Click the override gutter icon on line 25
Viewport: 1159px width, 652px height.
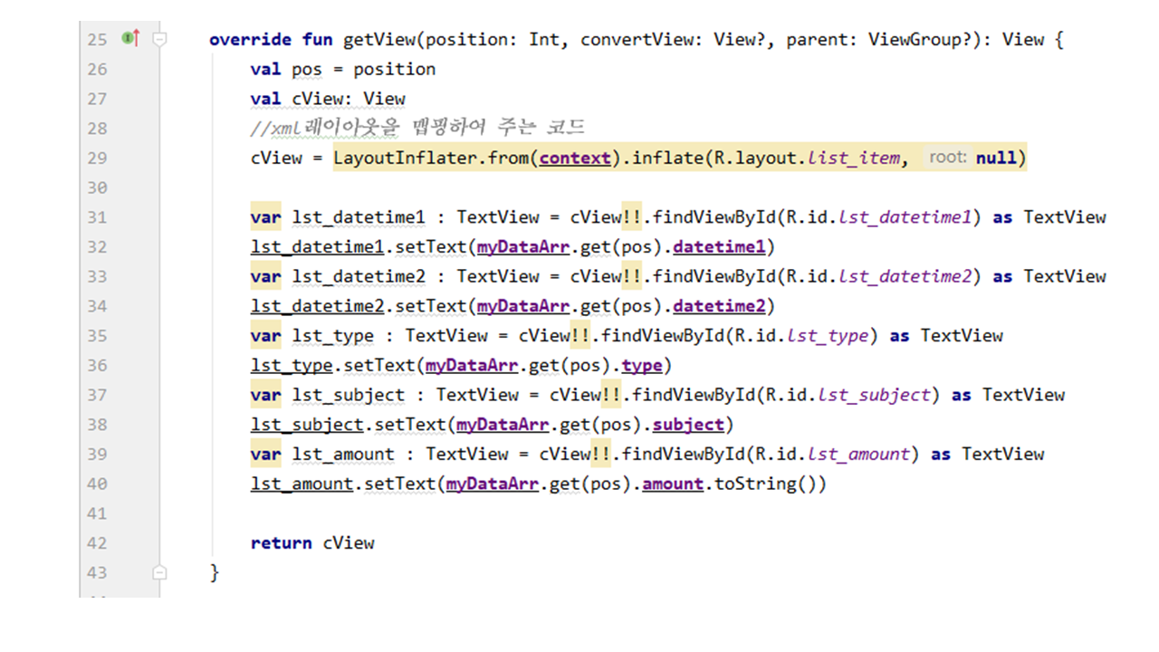[x=130, y=38]
